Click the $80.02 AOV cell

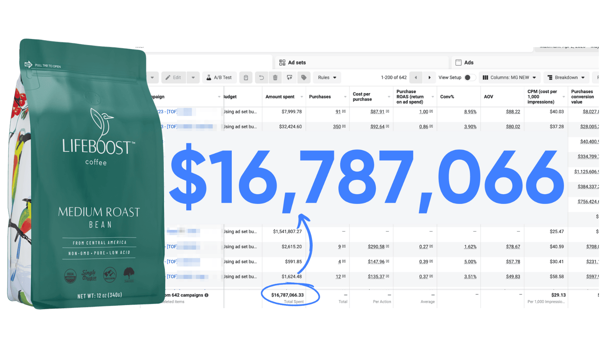click(x=513, y=127)
